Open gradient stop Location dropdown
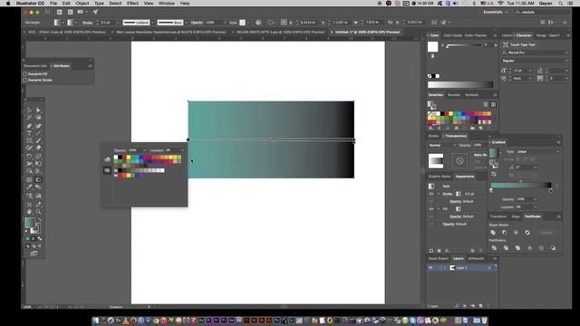The height and width of the screenshot is (326, 580). pyautogui.click(x=536, y=207)
